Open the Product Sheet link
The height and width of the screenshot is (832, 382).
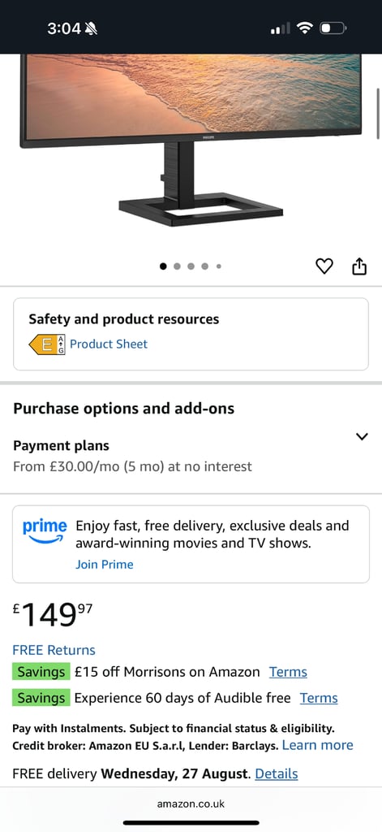(x=109, y=344)
